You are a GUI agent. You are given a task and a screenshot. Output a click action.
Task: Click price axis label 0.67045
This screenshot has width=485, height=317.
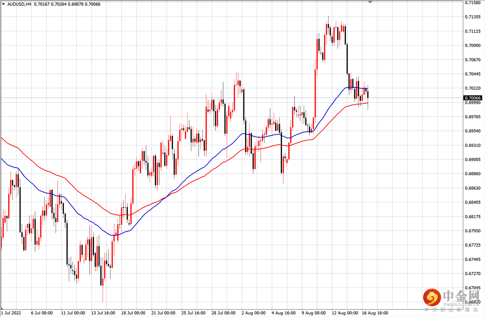click(473, 288)
